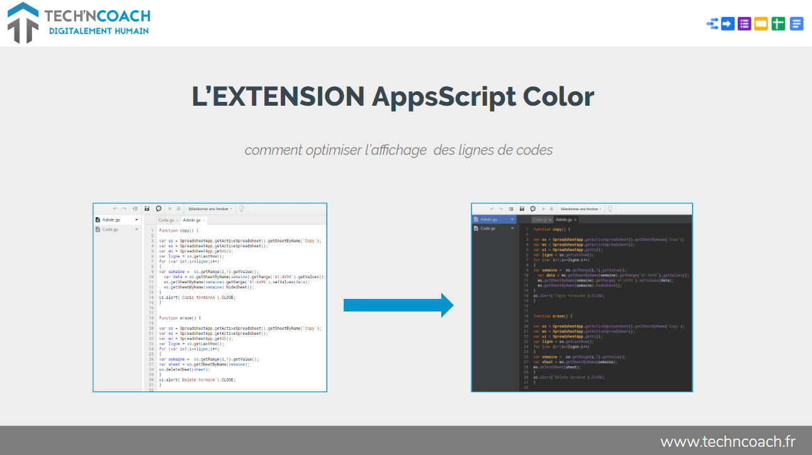
Task: Click 'function copy() {' line in light editor
Action: click(179, 230)
